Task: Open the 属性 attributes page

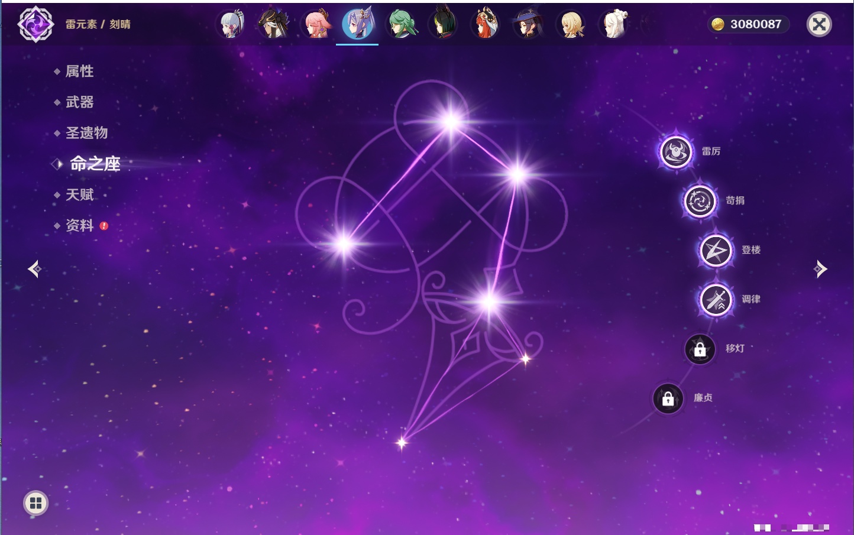Action: pyautogui.click(x=79, y=72)
